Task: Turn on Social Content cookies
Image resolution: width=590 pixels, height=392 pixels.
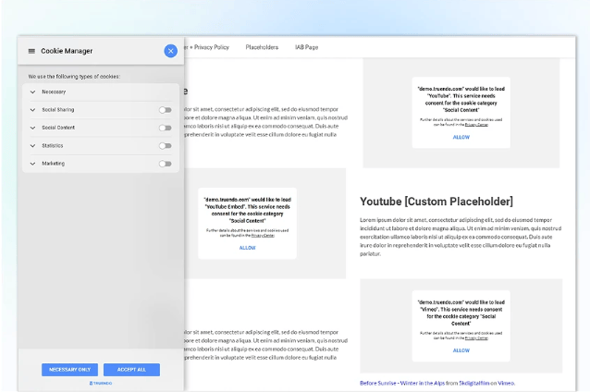Action: click(165, 128)
